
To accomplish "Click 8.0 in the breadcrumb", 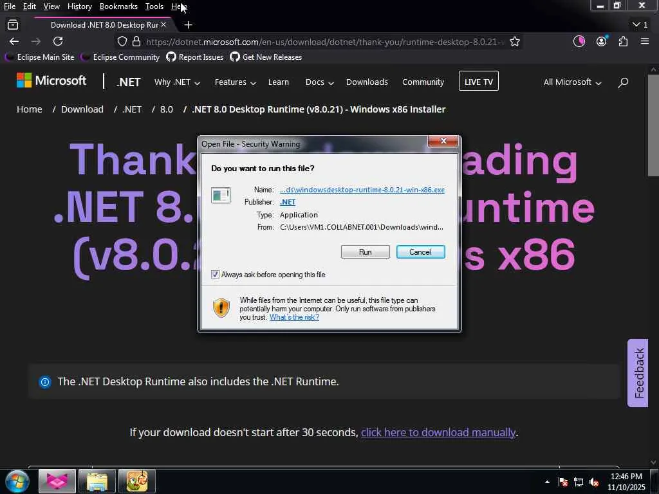I will [167, 109].
